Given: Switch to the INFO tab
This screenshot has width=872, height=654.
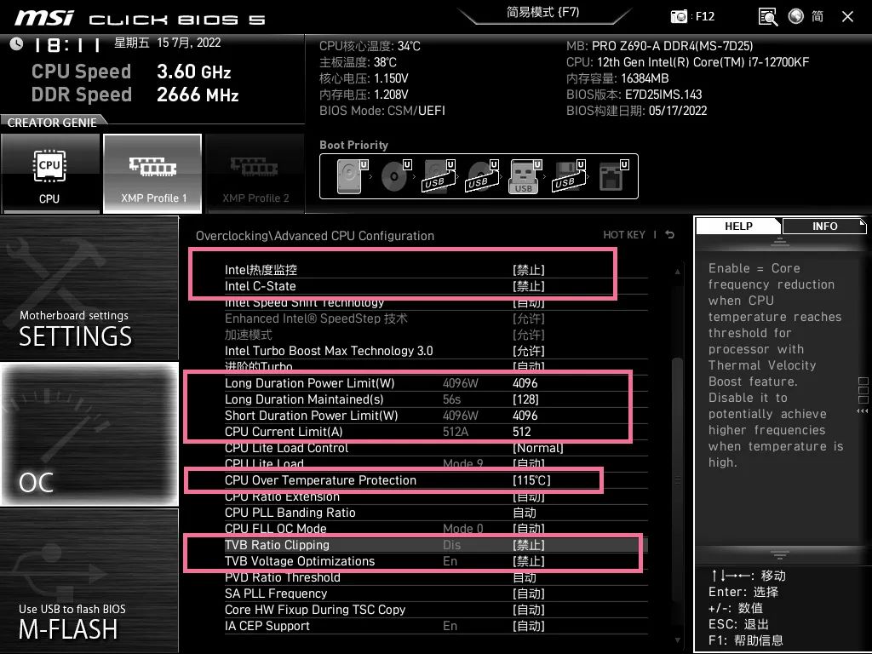Looking at the screenshot, I should (x=823, y=226).
